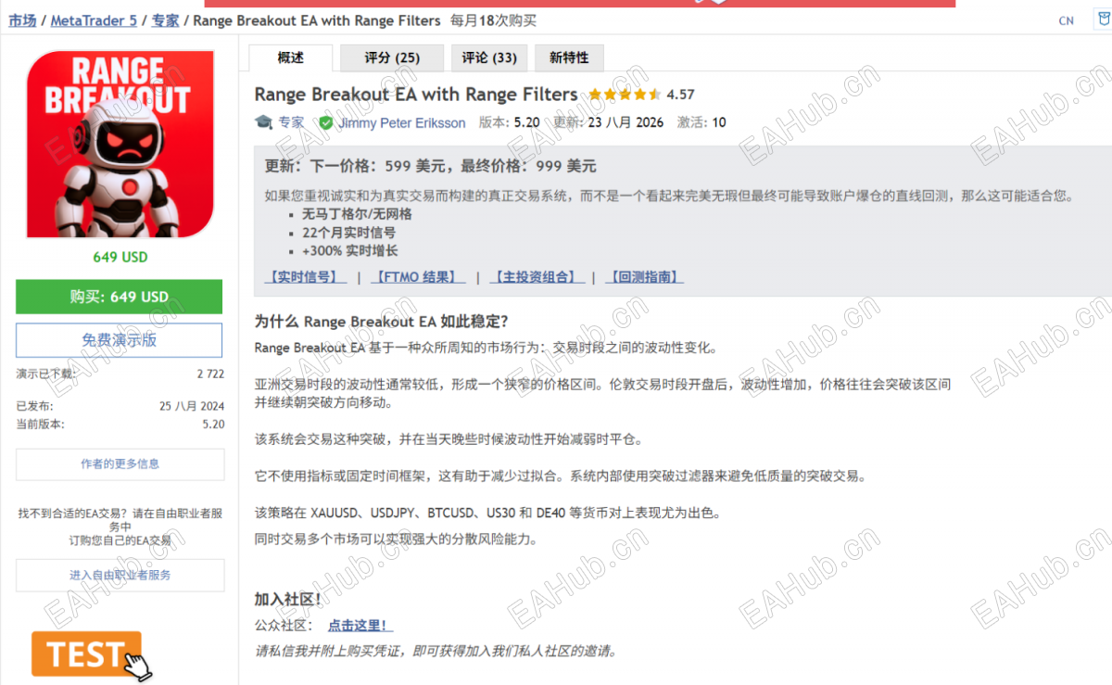Open the 【FTMO 结果】 link
The height and width of the screenshot is (685, 1112).
pos(418,276)
